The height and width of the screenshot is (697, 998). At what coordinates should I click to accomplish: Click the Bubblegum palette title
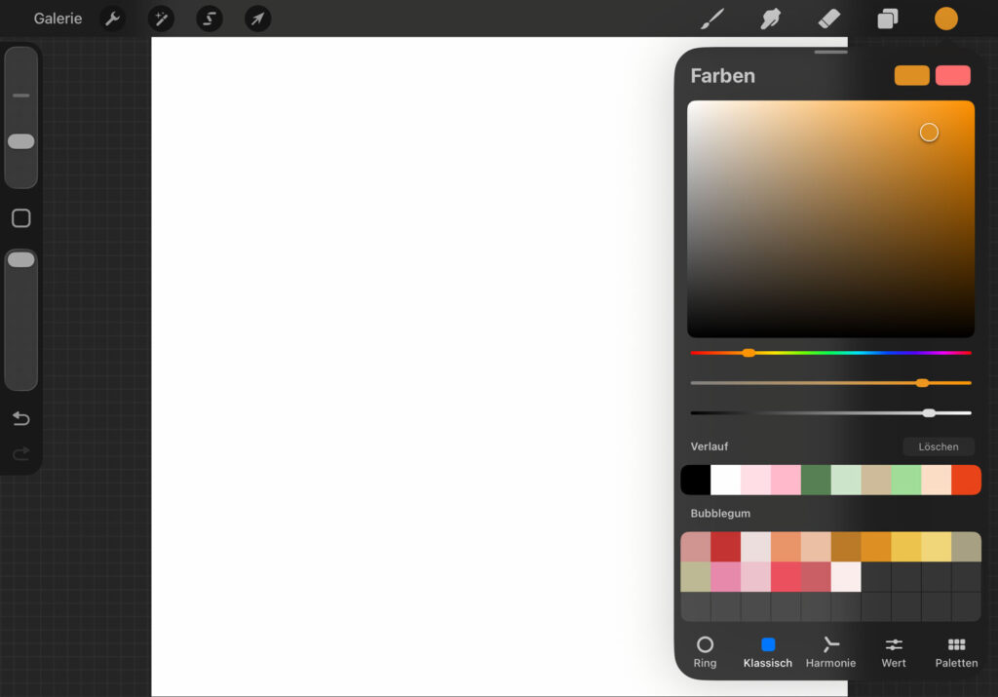(720, 514)
